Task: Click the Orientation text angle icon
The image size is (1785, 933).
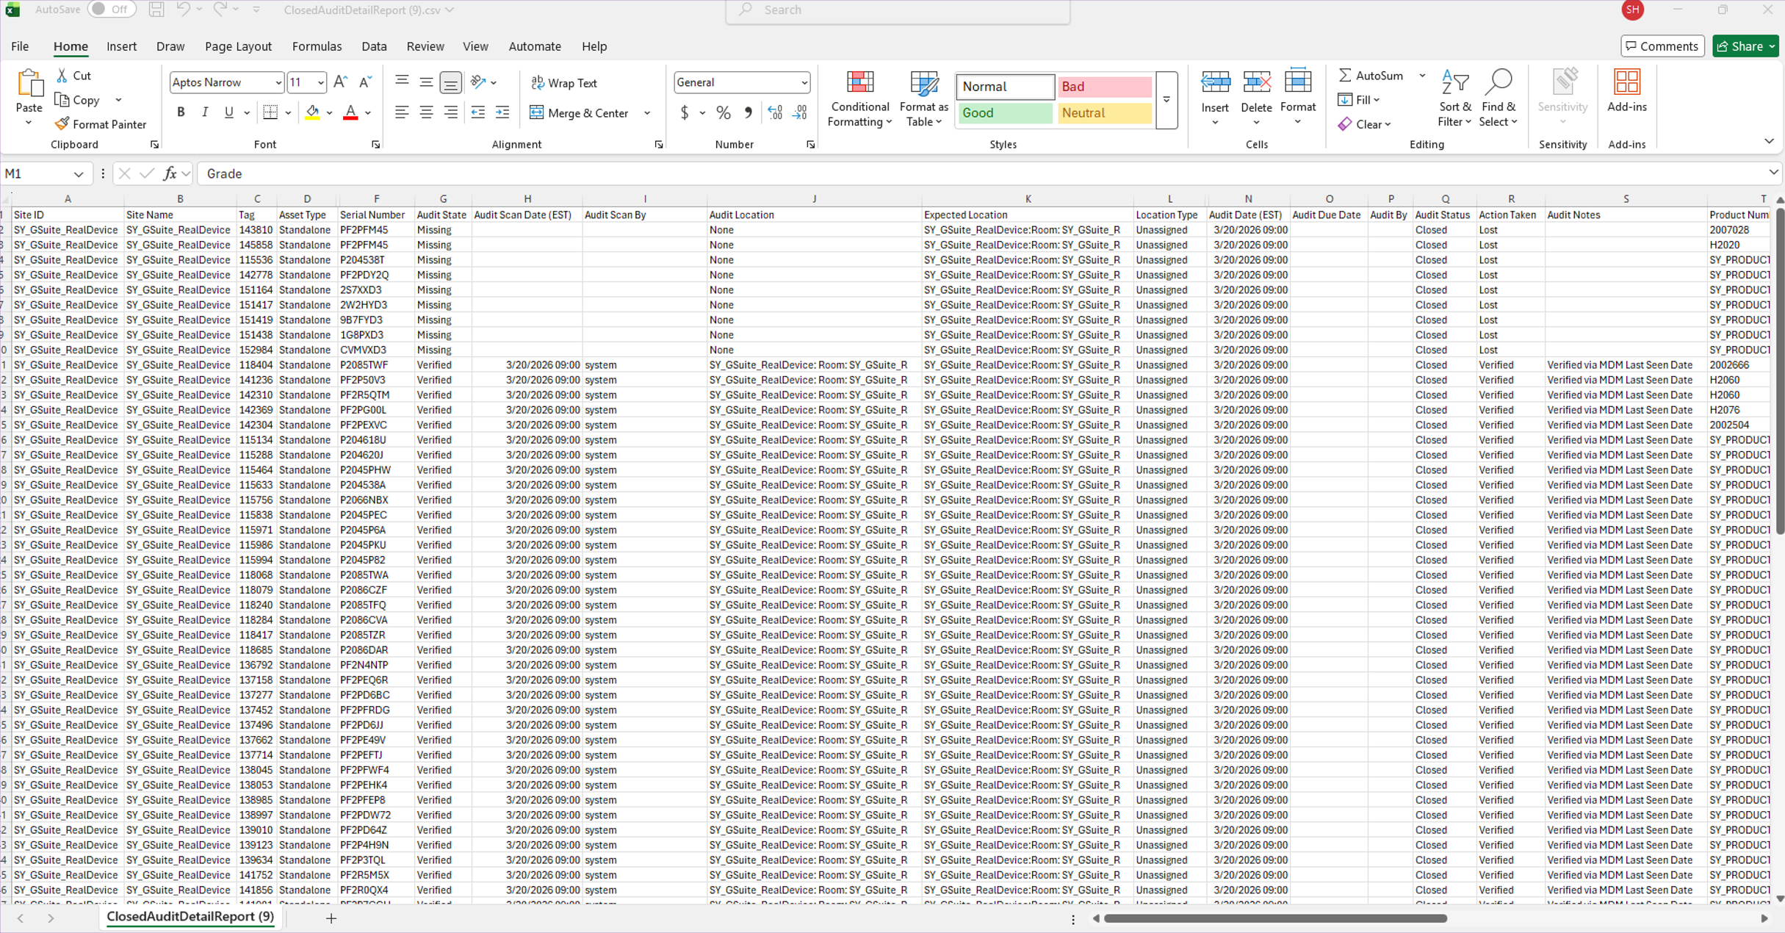Action: [x=479, y=82]
